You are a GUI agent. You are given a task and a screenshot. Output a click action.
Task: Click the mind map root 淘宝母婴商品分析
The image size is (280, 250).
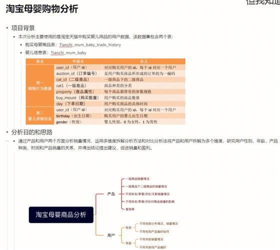[61, 215]
